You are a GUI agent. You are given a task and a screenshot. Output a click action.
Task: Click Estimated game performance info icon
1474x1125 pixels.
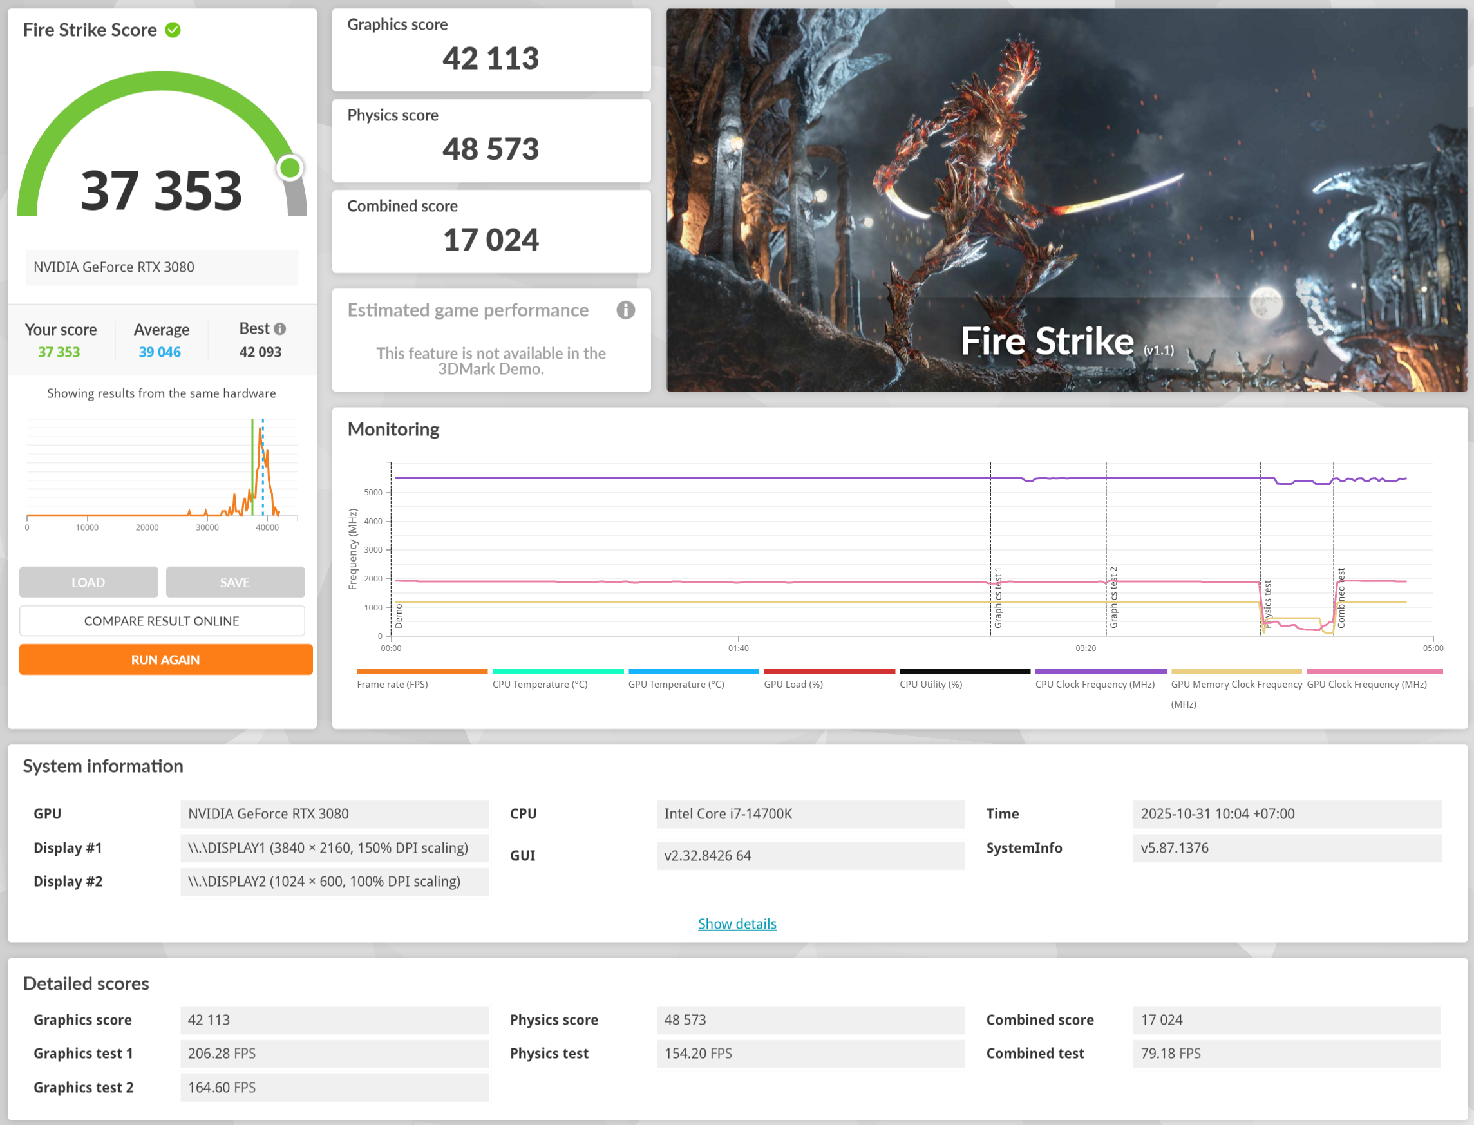coord(625,310)
